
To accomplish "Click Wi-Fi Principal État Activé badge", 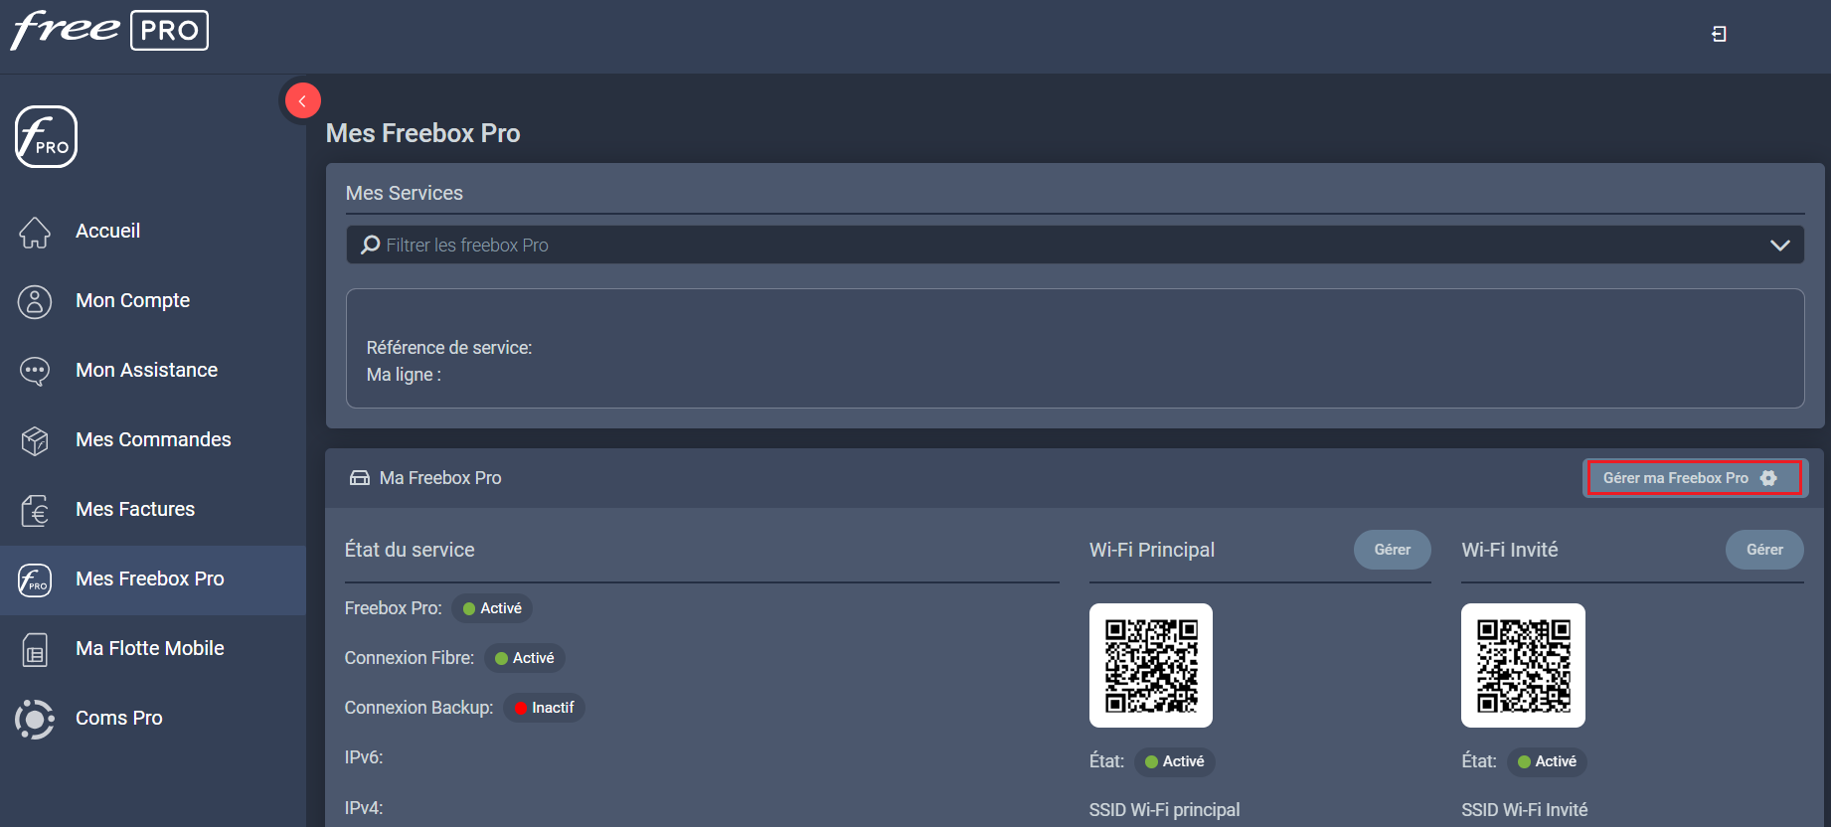I will [x=1174, y=761].
